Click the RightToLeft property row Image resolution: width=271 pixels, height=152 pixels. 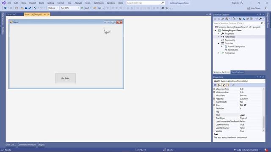(238, 102)
